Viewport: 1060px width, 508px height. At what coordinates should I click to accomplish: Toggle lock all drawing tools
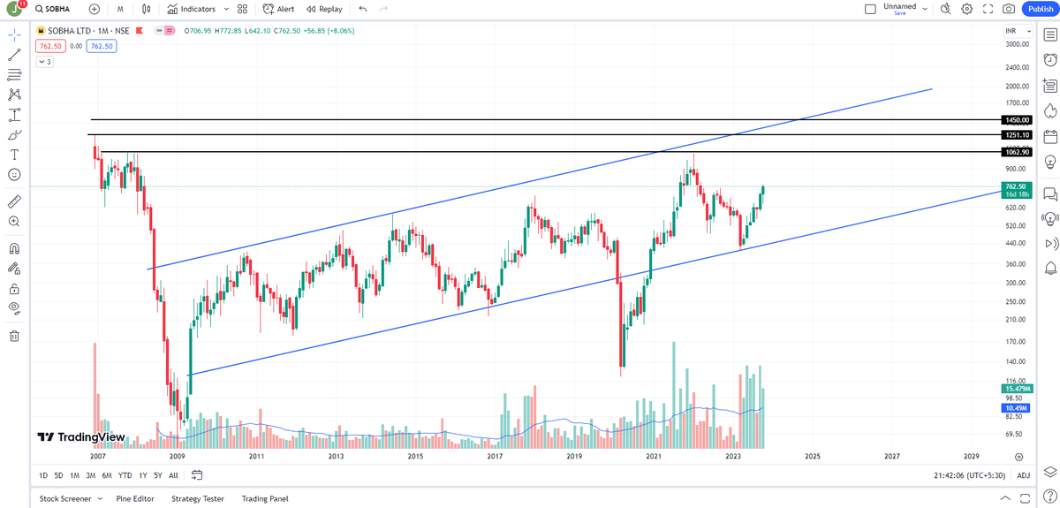point(14,288)
